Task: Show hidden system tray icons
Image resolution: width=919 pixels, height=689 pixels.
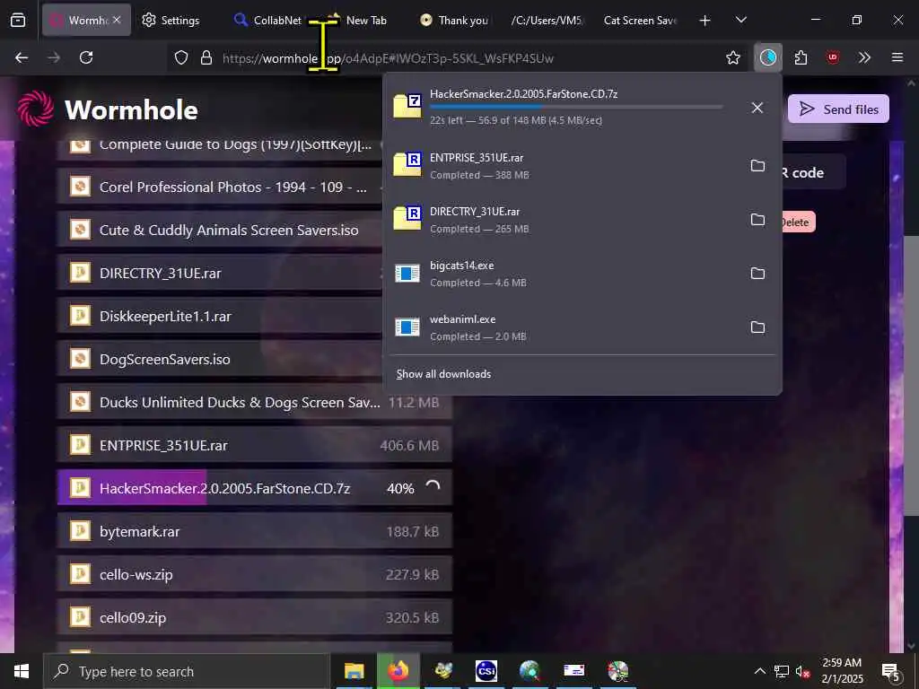Action: click(759, 671)
